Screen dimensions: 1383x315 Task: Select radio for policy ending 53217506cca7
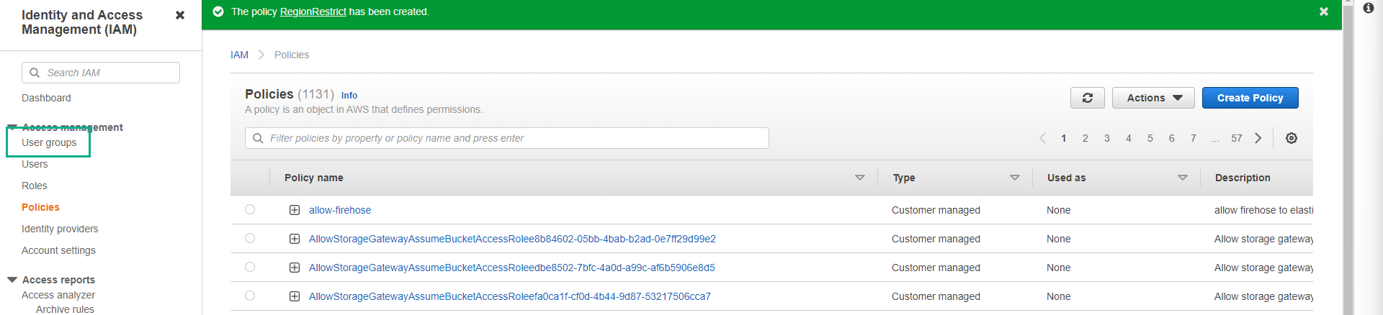(250, 296)
